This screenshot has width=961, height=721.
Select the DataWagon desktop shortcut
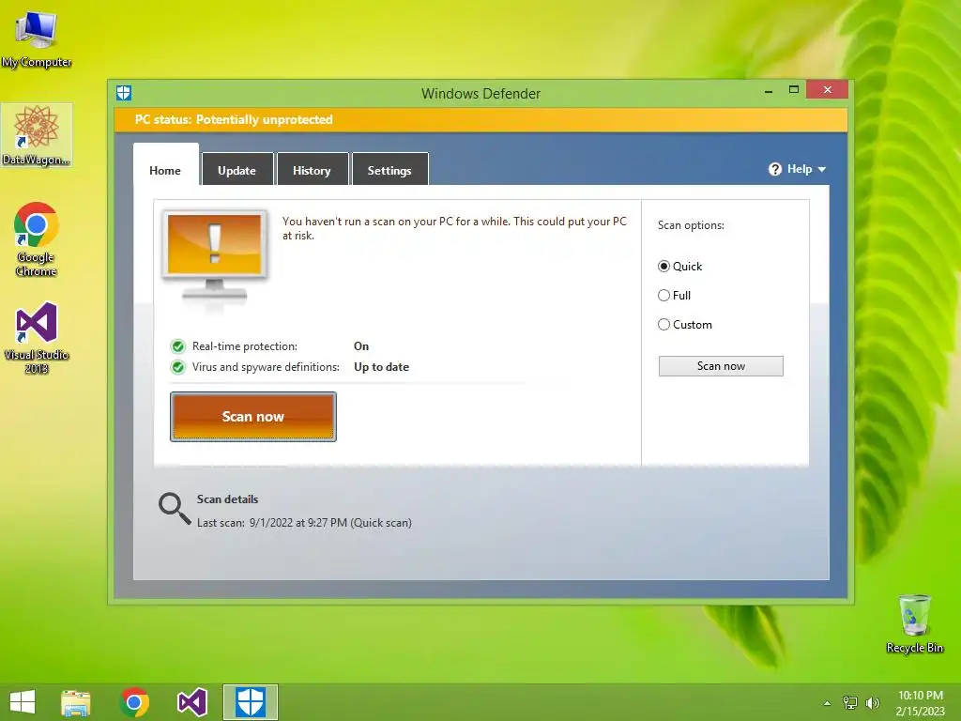click(x=37, y=135)
